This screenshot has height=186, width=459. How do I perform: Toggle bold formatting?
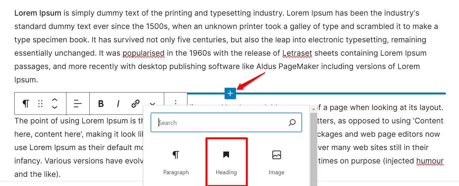coord(101,104)
